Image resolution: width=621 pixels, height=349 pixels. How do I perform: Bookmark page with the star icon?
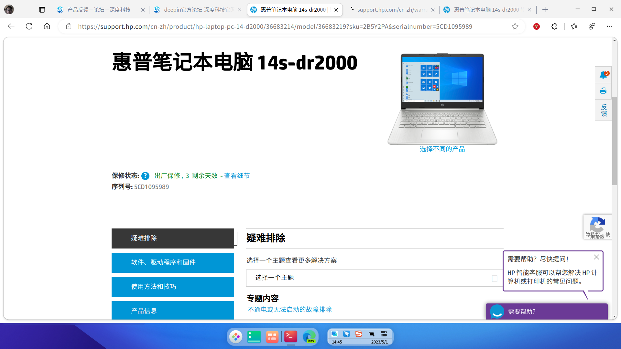(515, 26)
